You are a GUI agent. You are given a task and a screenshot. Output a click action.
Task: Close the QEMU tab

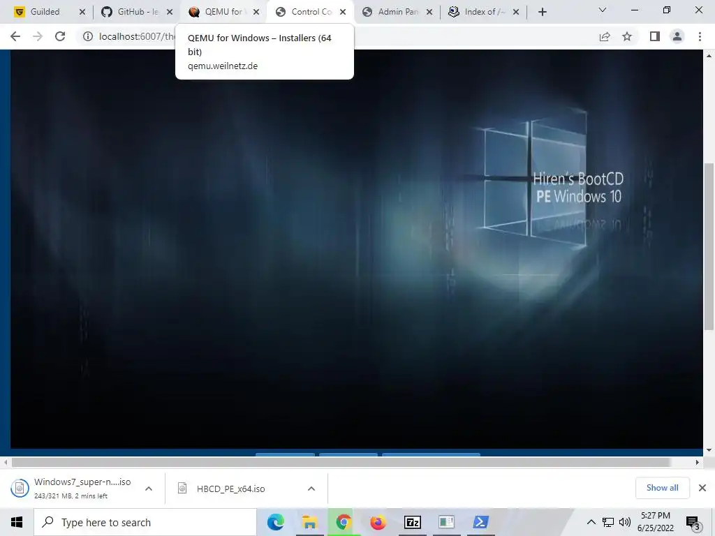click(x=256, y=12)
